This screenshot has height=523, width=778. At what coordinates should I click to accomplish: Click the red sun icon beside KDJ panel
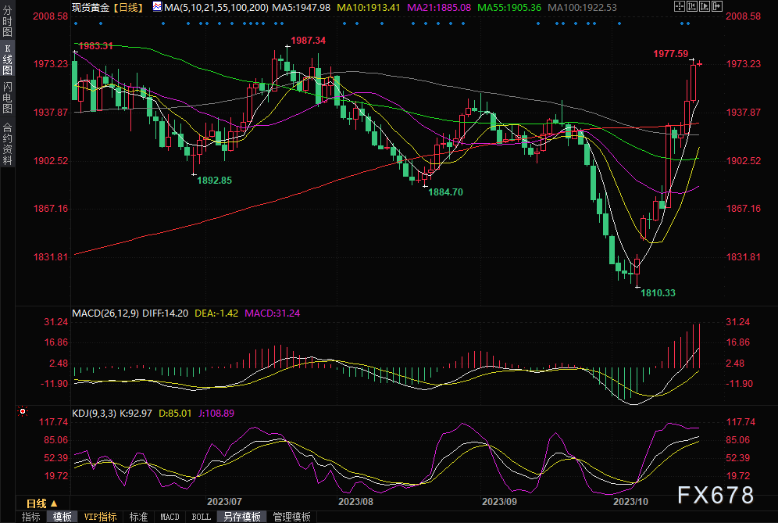22,410
